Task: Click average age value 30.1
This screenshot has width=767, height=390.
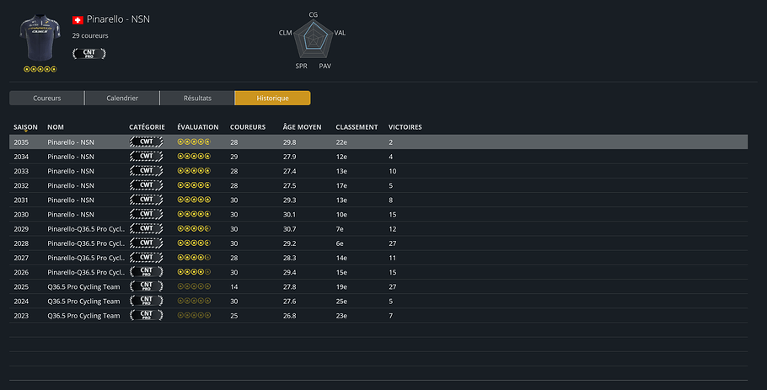Action: click(289, 215)
